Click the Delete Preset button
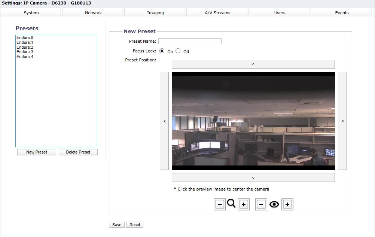The height and width of the screenshot is (237, 375). pyautogui.click(x=78, y=152)
